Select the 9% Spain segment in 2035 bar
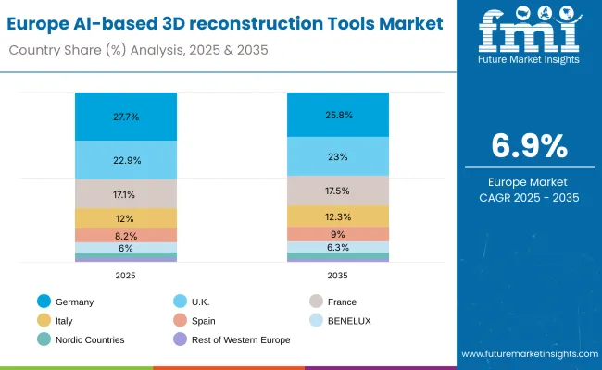The image size is (602, 370). pos(338,234)
